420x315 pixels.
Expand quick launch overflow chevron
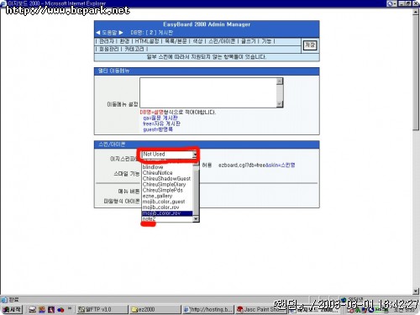pyautogui.click(x=70, y=308)
